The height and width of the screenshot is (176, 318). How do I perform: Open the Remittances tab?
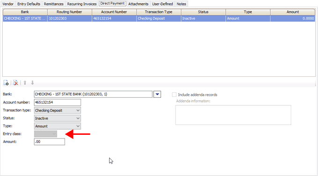tap(53, 4)
